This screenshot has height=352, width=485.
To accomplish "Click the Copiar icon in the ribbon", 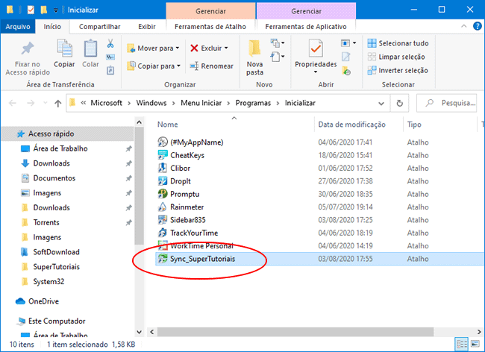I will tap(64, 49).
